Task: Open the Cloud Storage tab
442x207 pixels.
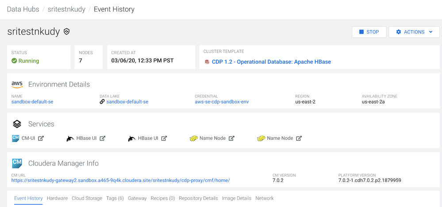Action: click(x=87, y=198)
